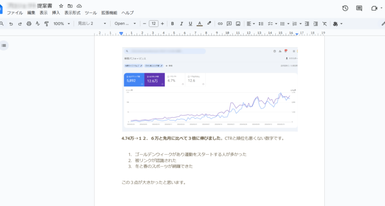Open line and paragraph spacing
385x206 pixels.
point(261,24)
